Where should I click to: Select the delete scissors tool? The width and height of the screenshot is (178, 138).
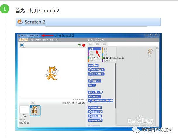coord(92,40)
